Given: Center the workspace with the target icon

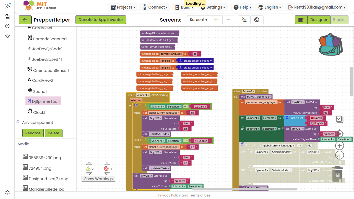Looking at the screenshot, I should coord(340,134).
